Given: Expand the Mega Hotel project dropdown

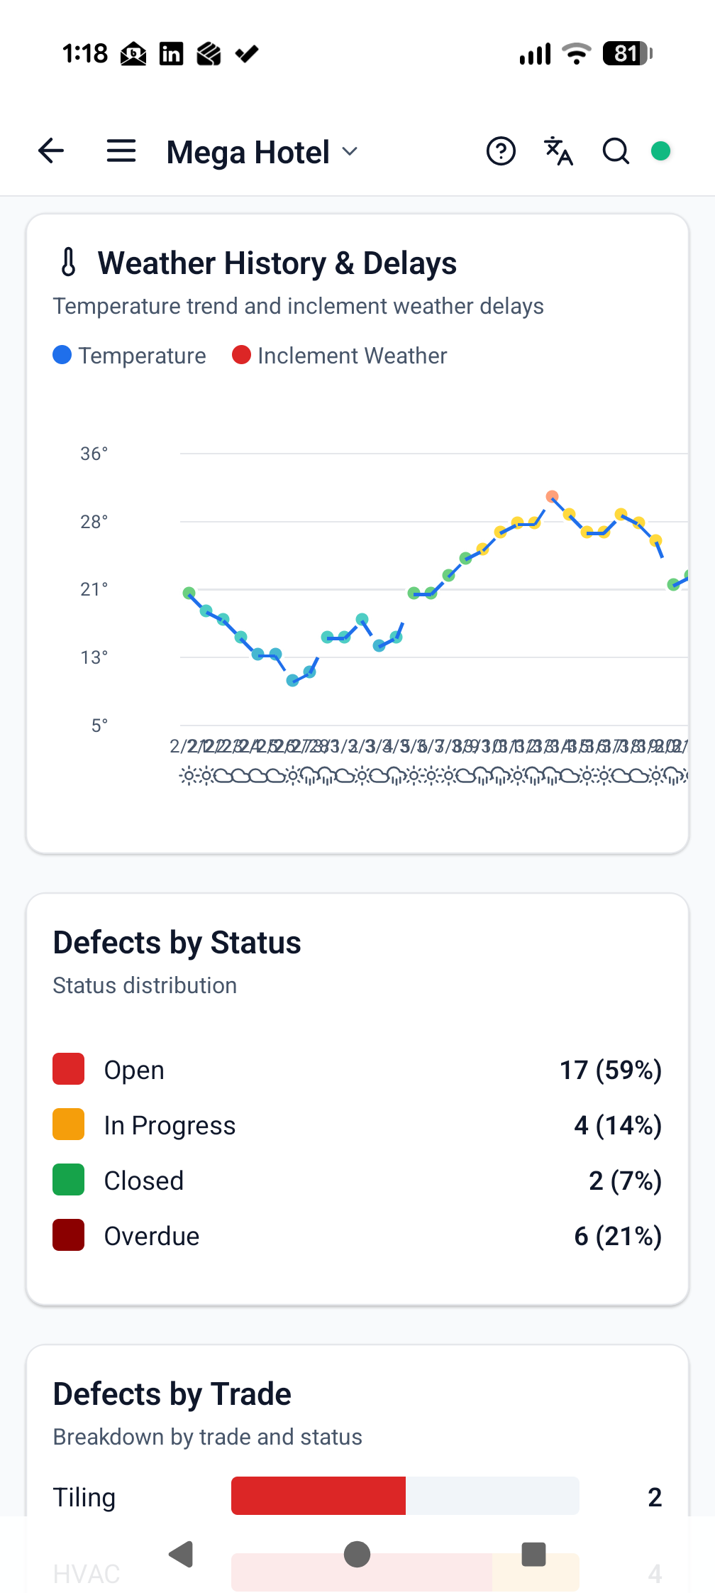Looking at the screenshot, I should coord(262,152).
